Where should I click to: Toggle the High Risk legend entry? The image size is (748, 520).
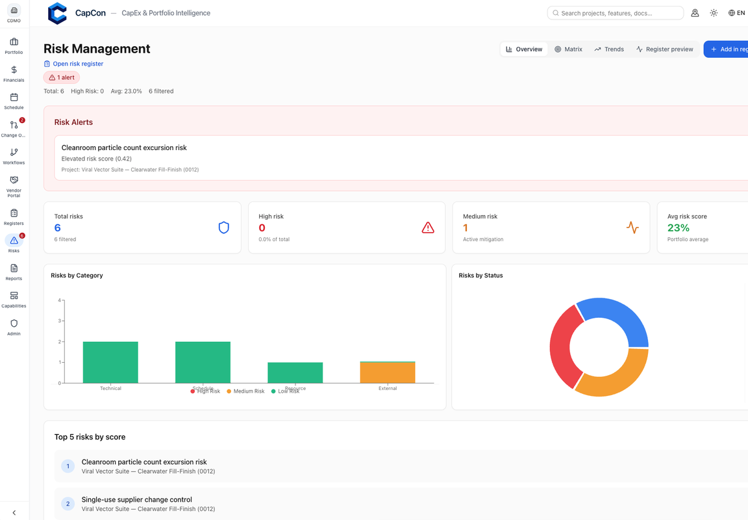click(205, 391)
